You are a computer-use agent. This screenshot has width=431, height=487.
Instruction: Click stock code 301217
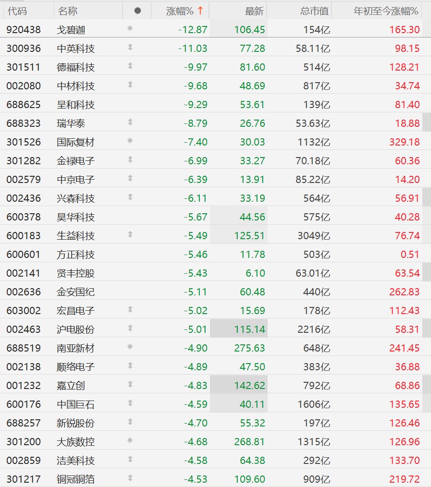[x=24, y=479]
